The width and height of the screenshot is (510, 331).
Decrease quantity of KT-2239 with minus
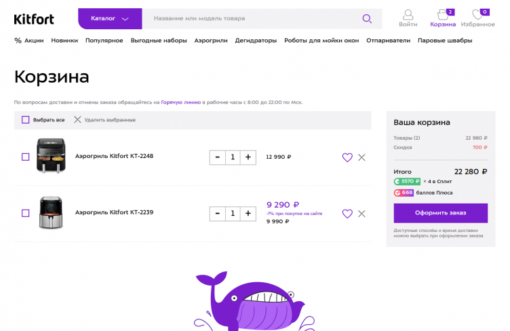point(217,214)
